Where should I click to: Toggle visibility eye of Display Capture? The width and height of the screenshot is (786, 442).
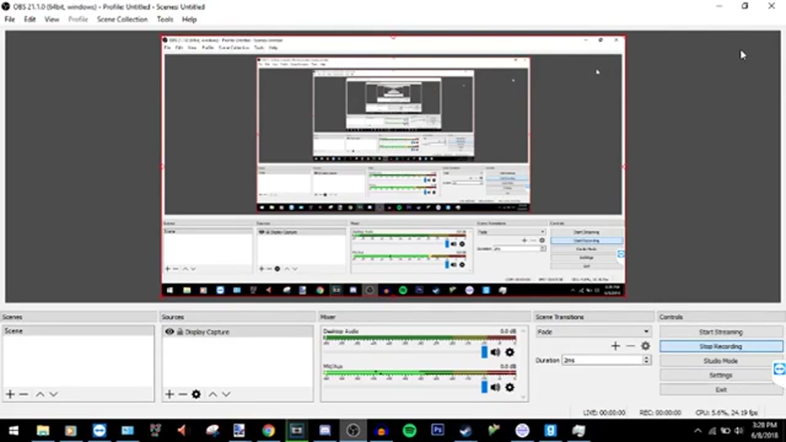point(169,331)
